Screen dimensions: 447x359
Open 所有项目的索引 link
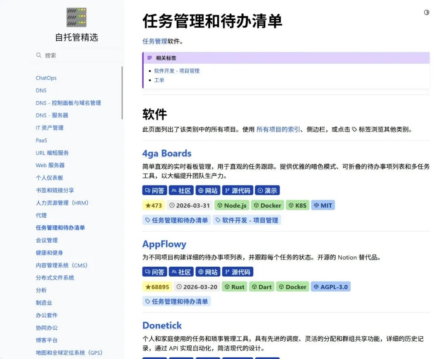click(x=278, y=130)
